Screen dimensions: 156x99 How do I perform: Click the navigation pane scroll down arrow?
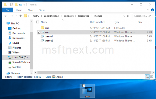point(31,73)
